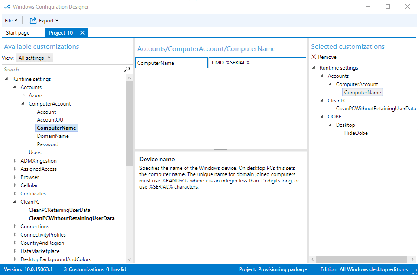Click the Selected customizations horizontal scrollbar thumb

pyautogui.click(x=361, y=259)
